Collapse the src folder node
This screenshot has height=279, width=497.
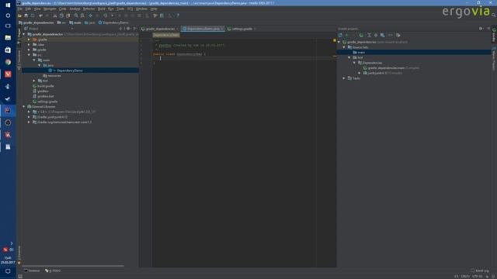click(x=30, y=55)
